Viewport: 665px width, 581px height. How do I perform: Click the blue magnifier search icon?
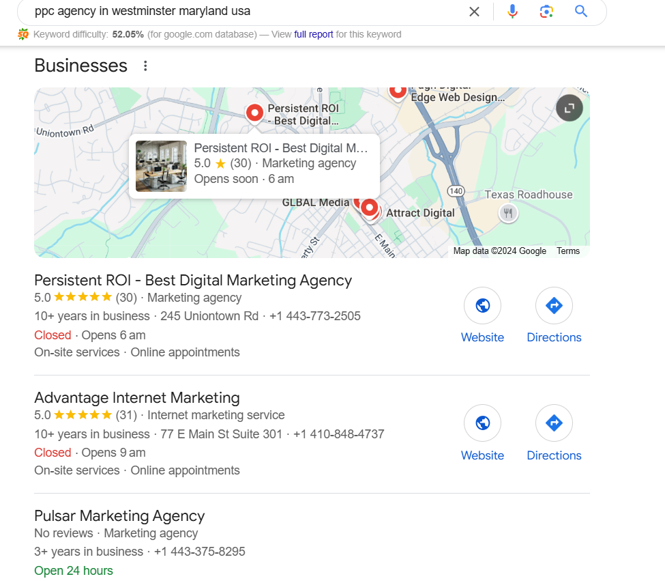tap(580, 11)
